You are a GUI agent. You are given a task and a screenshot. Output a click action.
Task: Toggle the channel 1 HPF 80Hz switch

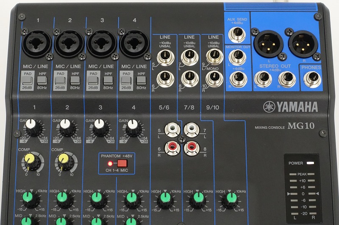[42, 81]
